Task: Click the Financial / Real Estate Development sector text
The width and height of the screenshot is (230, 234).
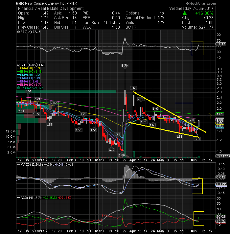Action: click(51, 9)
